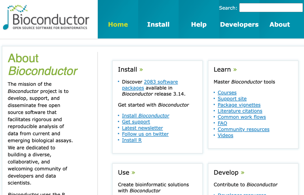This screenshot has height=195, width=304.
Task: Open the Common work flows link
Action: pyautogui.click(x=242, y=117)
